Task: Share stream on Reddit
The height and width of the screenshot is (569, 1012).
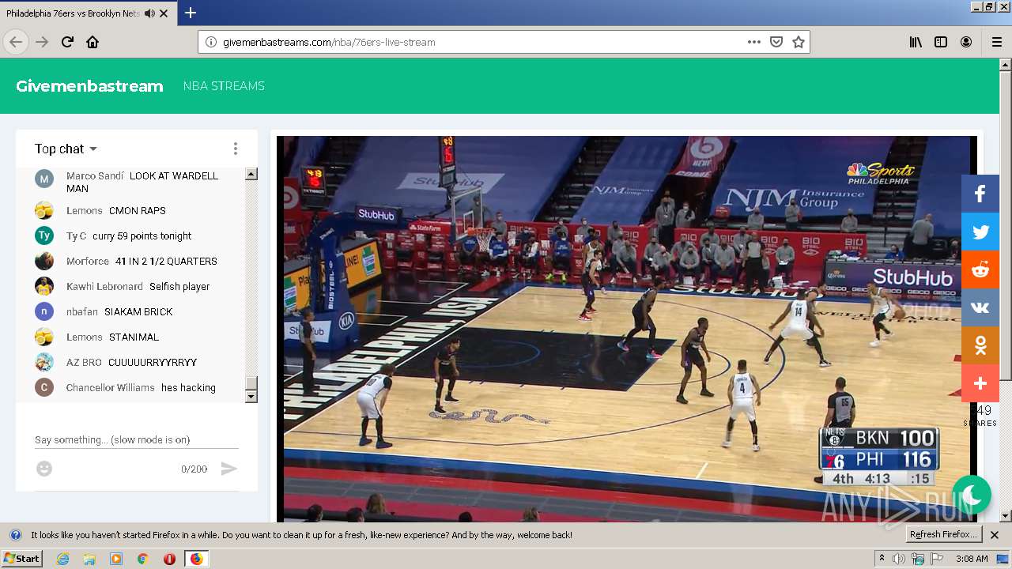Action: pyautogui.click(x=980, y=269)
